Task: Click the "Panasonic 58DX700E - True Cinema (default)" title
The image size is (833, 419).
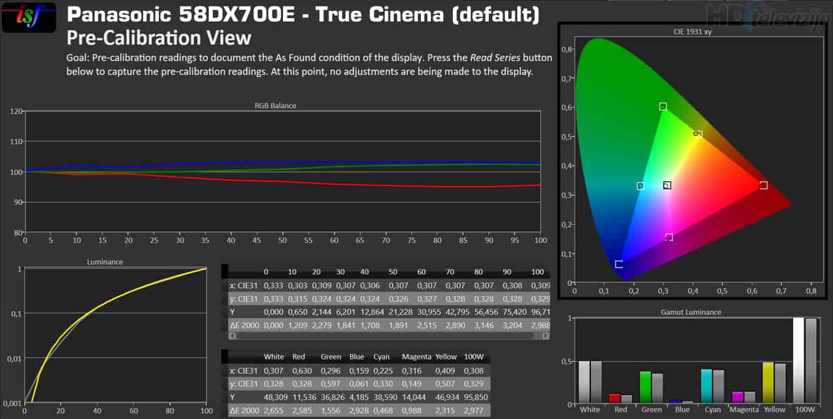Action: coord(303,14)
